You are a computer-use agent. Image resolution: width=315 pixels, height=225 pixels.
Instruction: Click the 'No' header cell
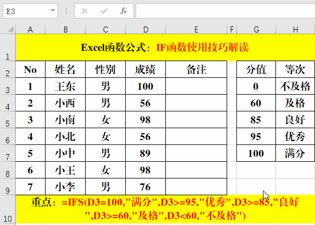click(x=30, y=69)
